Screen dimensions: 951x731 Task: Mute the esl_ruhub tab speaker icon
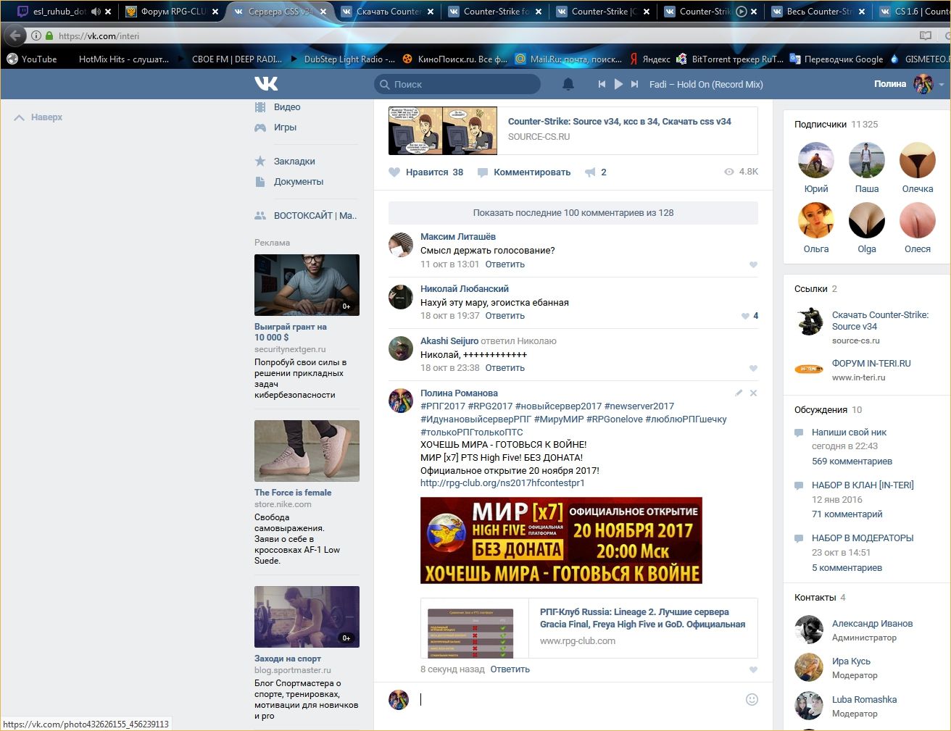coord(96,12)
